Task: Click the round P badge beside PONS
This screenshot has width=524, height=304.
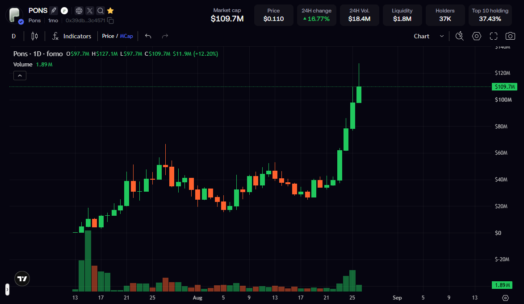Action: coord(64,11)
